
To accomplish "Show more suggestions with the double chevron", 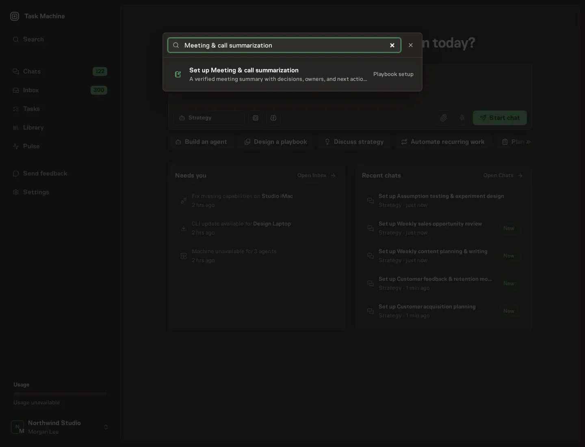I will tap(528, 142).
